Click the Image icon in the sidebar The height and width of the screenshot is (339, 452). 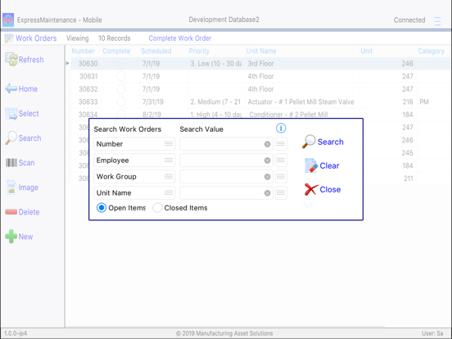click(11, 187)
